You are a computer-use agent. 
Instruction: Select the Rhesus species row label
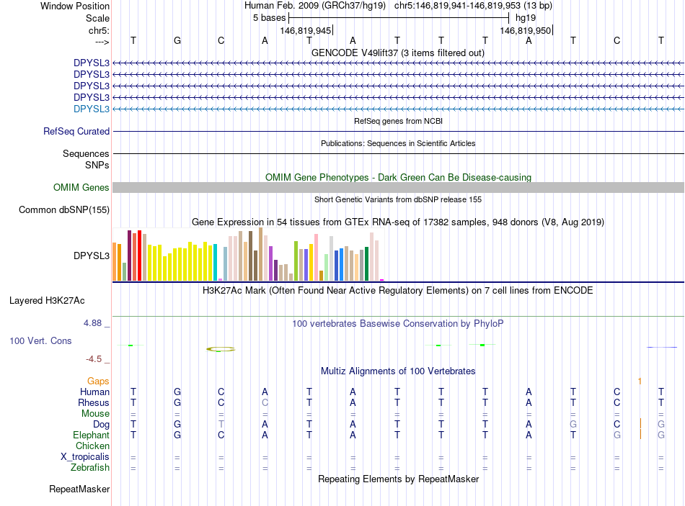click(94, 402)
